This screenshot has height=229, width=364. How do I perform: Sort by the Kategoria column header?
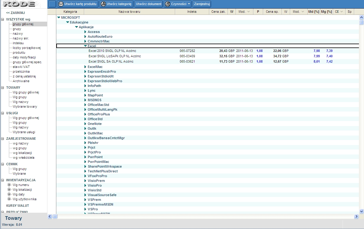(x=70, y=12)
